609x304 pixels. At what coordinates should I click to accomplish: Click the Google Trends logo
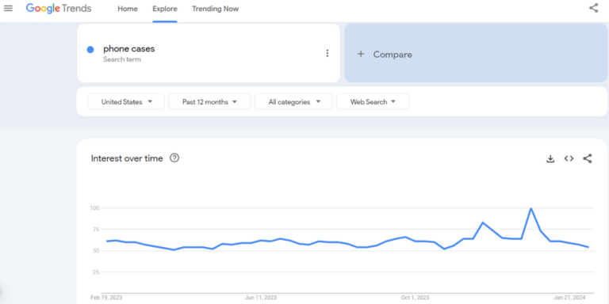59,9
